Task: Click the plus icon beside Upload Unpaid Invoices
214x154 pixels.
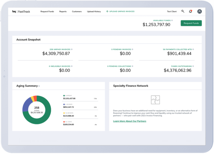Action: coord(107,11)
